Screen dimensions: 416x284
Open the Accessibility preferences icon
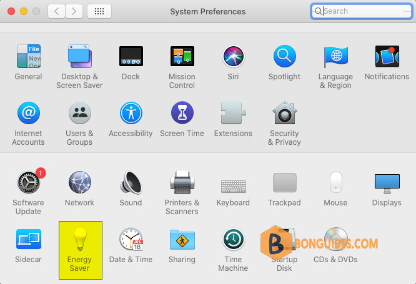pyautogui.click(x=131, y=113)
